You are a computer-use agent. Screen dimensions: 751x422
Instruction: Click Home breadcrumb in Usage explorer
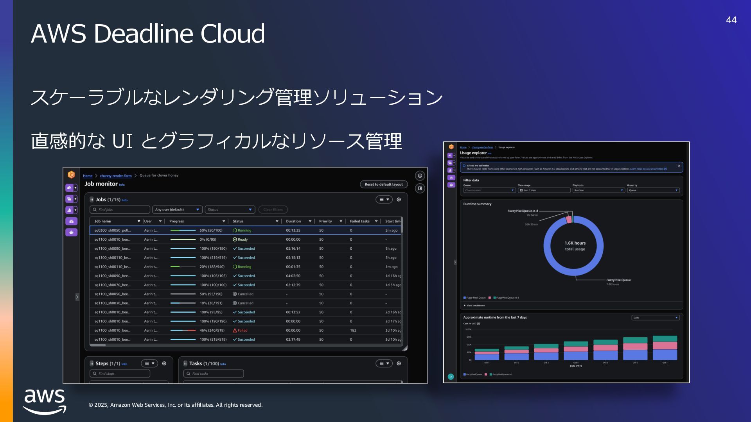(x=463, y=147)
